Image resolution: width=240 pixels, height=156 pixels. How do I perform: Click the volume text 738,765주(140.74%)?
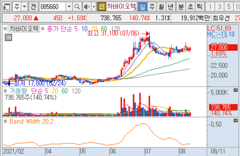pos(31,97)
